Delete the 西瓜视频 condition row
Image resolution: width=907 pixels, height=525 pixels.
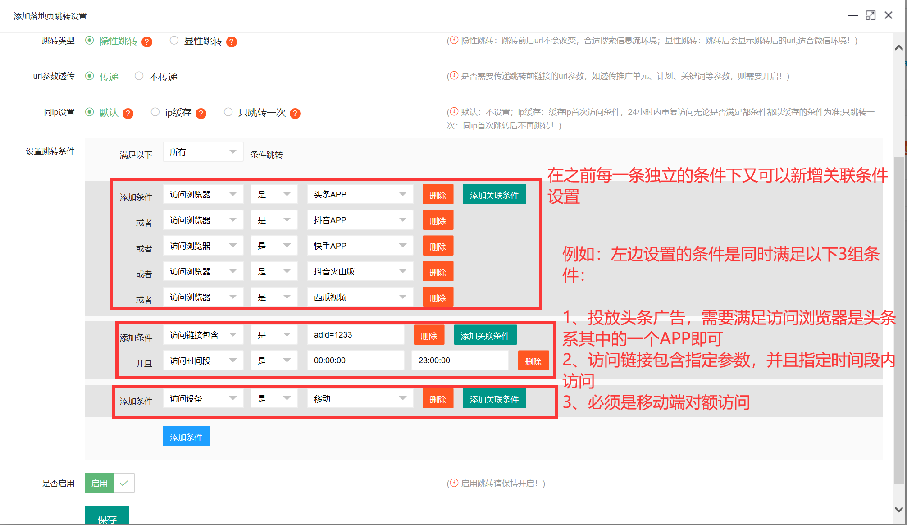(438, 297)
